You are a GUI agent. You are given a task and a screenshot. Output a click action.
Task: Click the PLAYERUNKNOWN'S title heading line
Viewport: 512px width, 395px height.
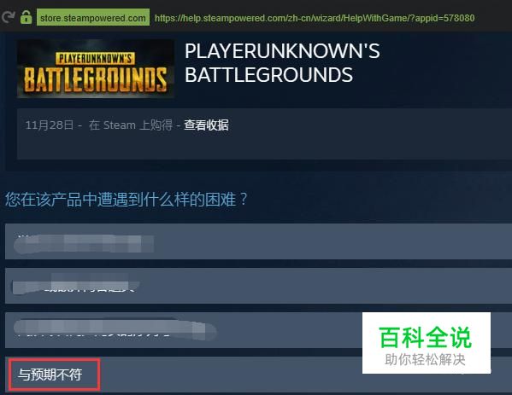(x=282, y=51)
